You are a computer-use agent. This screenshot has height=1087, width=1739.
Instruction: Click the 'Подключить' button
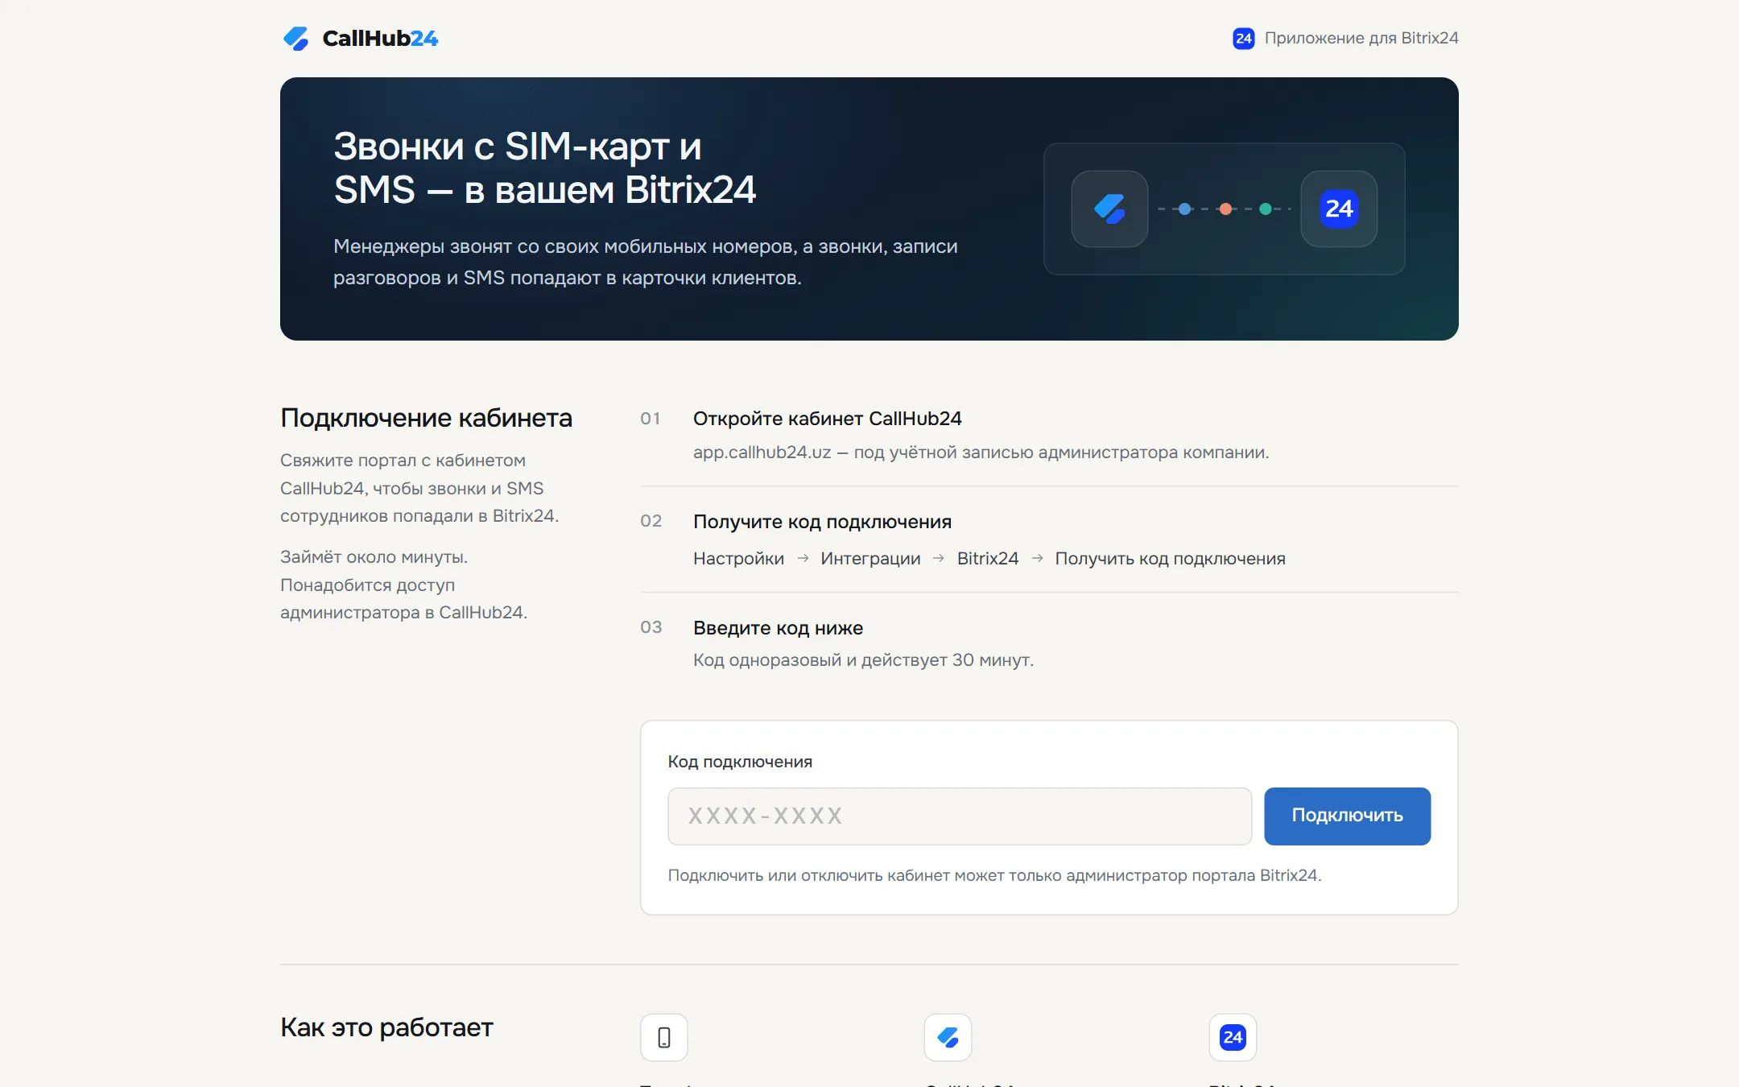(1347, 816)
